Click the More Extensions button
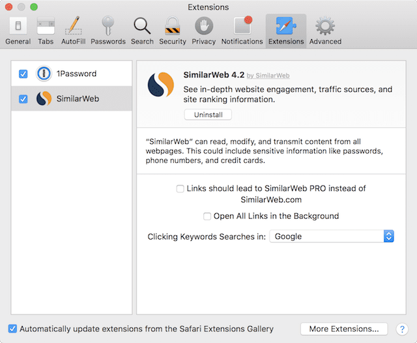 pyautogui.click(x=344, y=329)
